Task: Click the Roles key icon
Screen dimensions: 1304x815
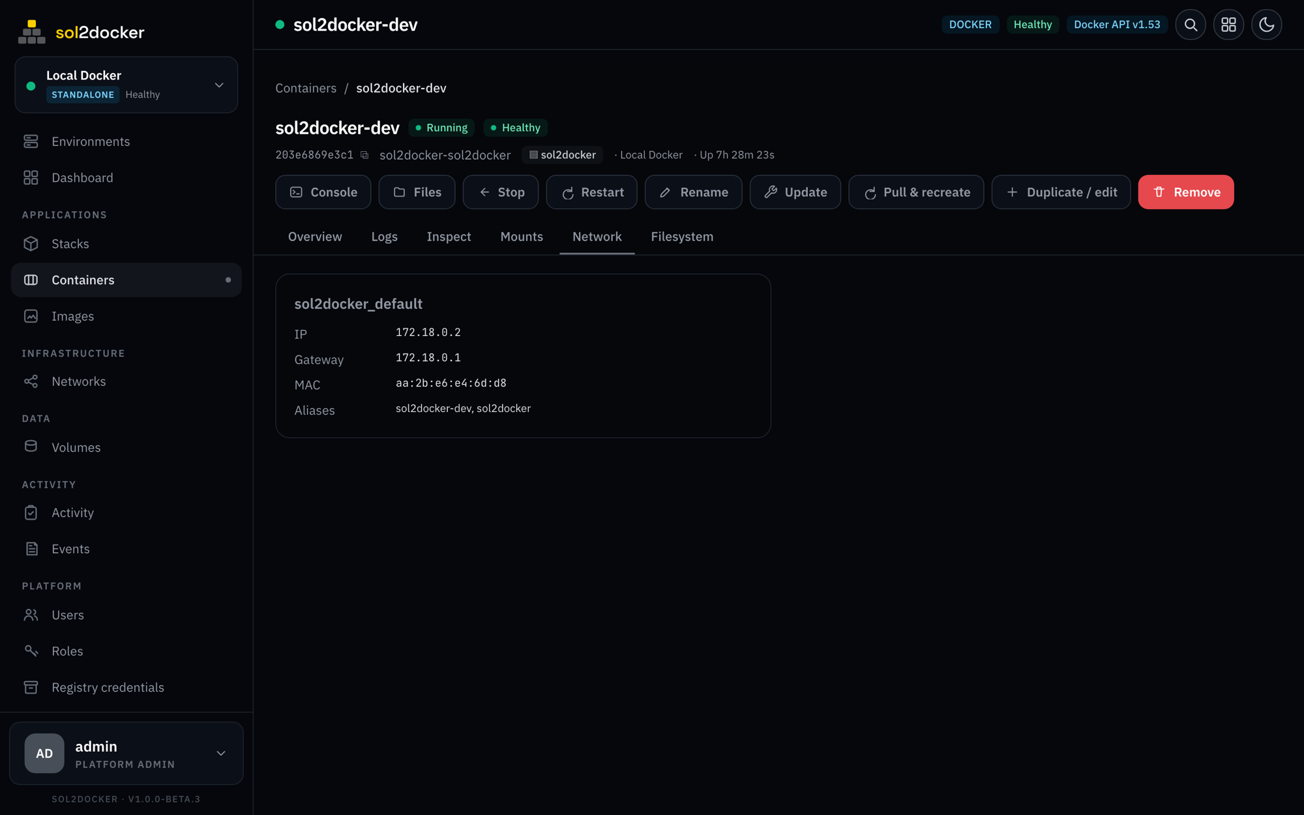Action: click(31, 651)
